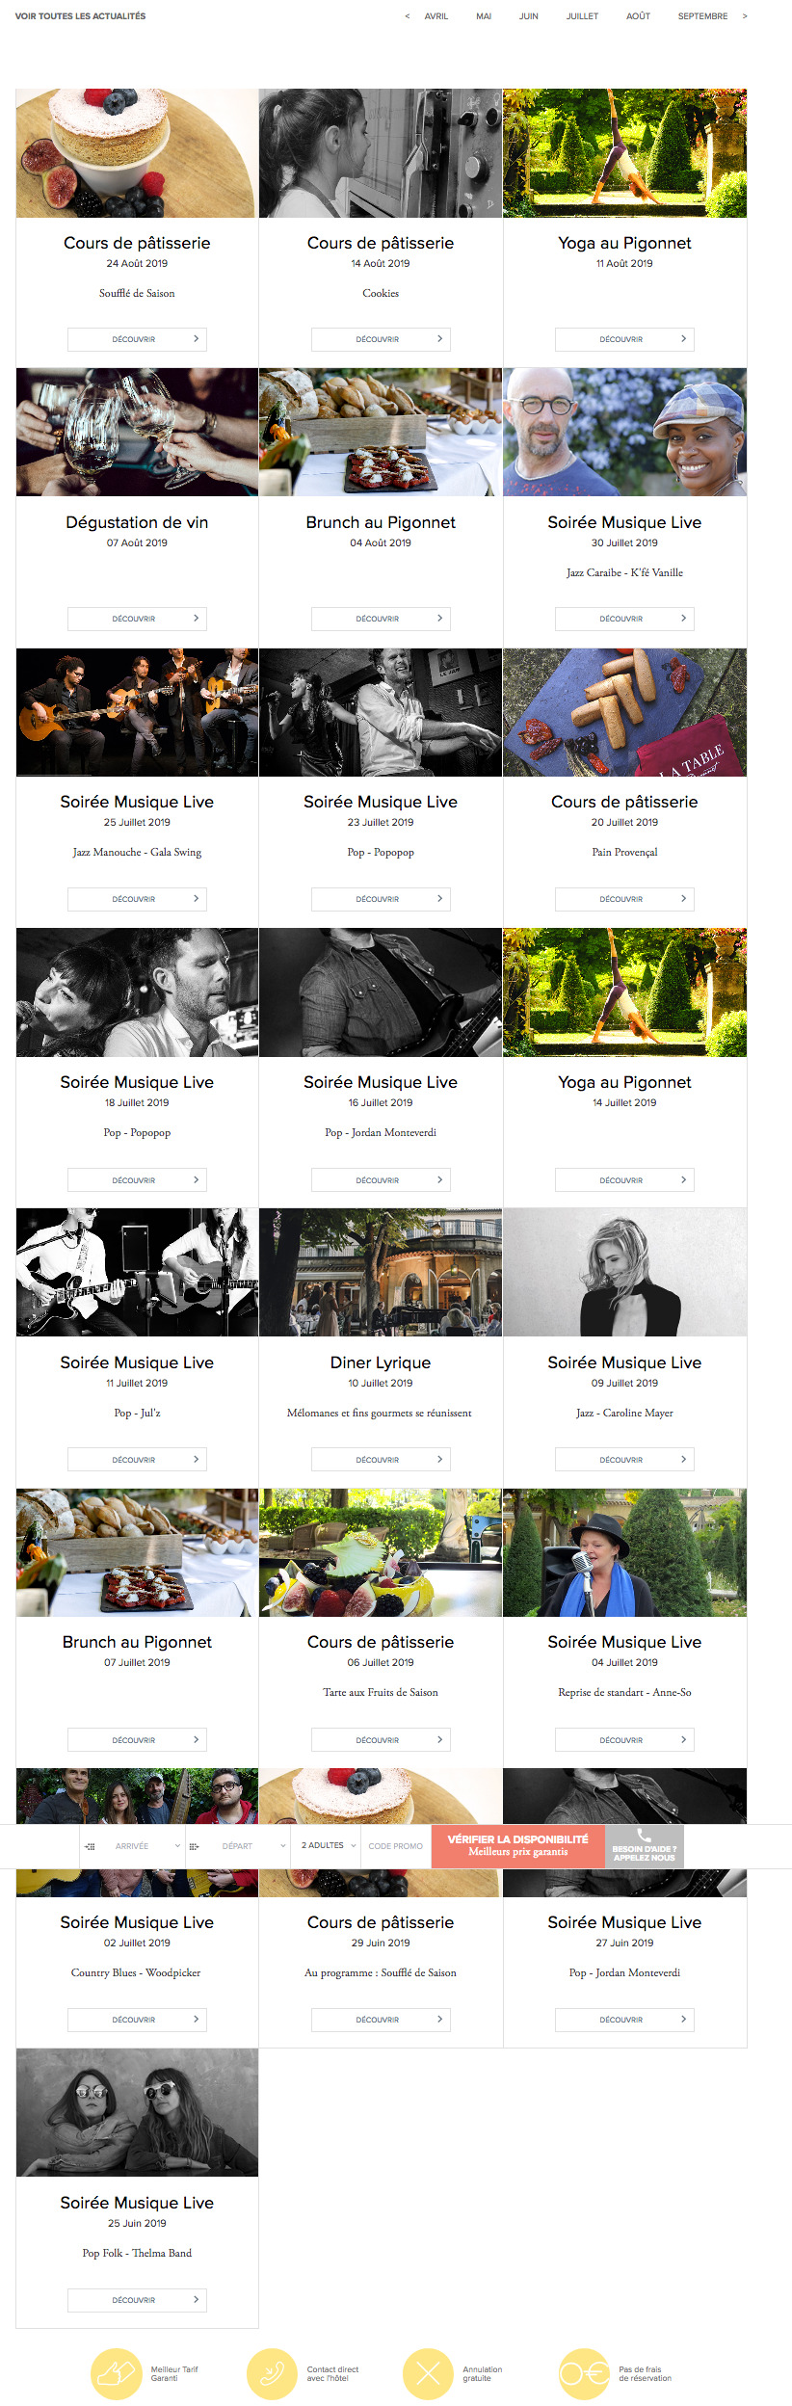Click the calendar icon beside Départ
The width and height of the screenshot is (792, 2406).
[194, 1846]
